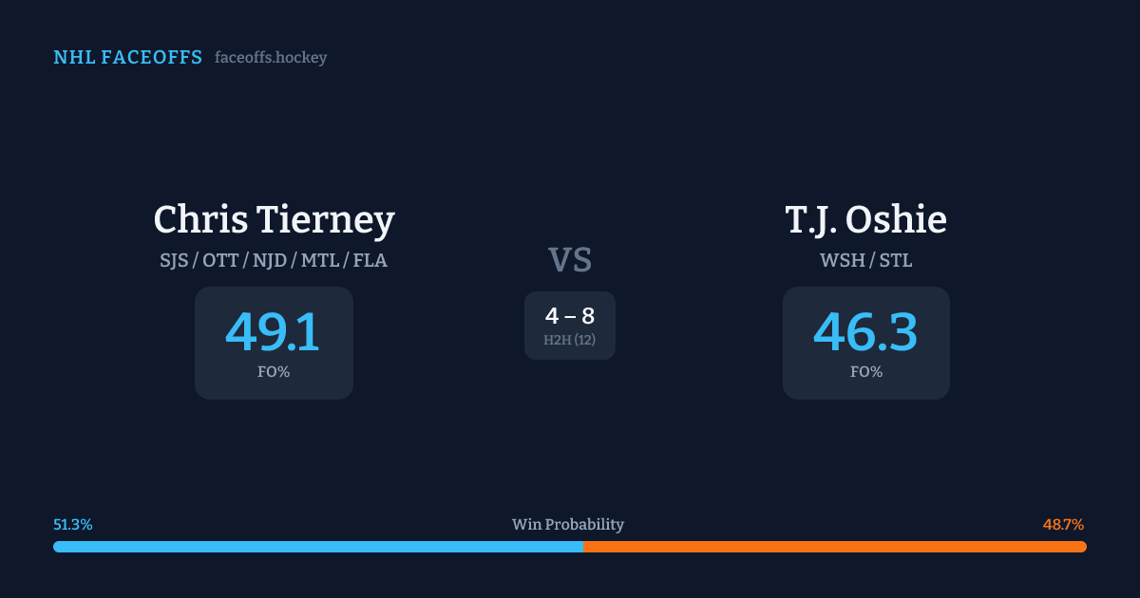Click the VS text between players
1140x598 pixels.
tap(570, 259)
